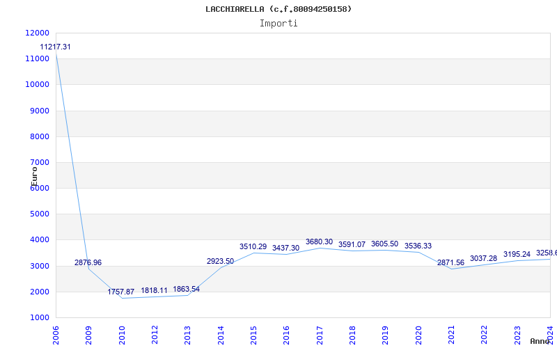The height and width of the screenshot is (348, 557).
Task: Click the 2015 year label
Action: point(253,335)
